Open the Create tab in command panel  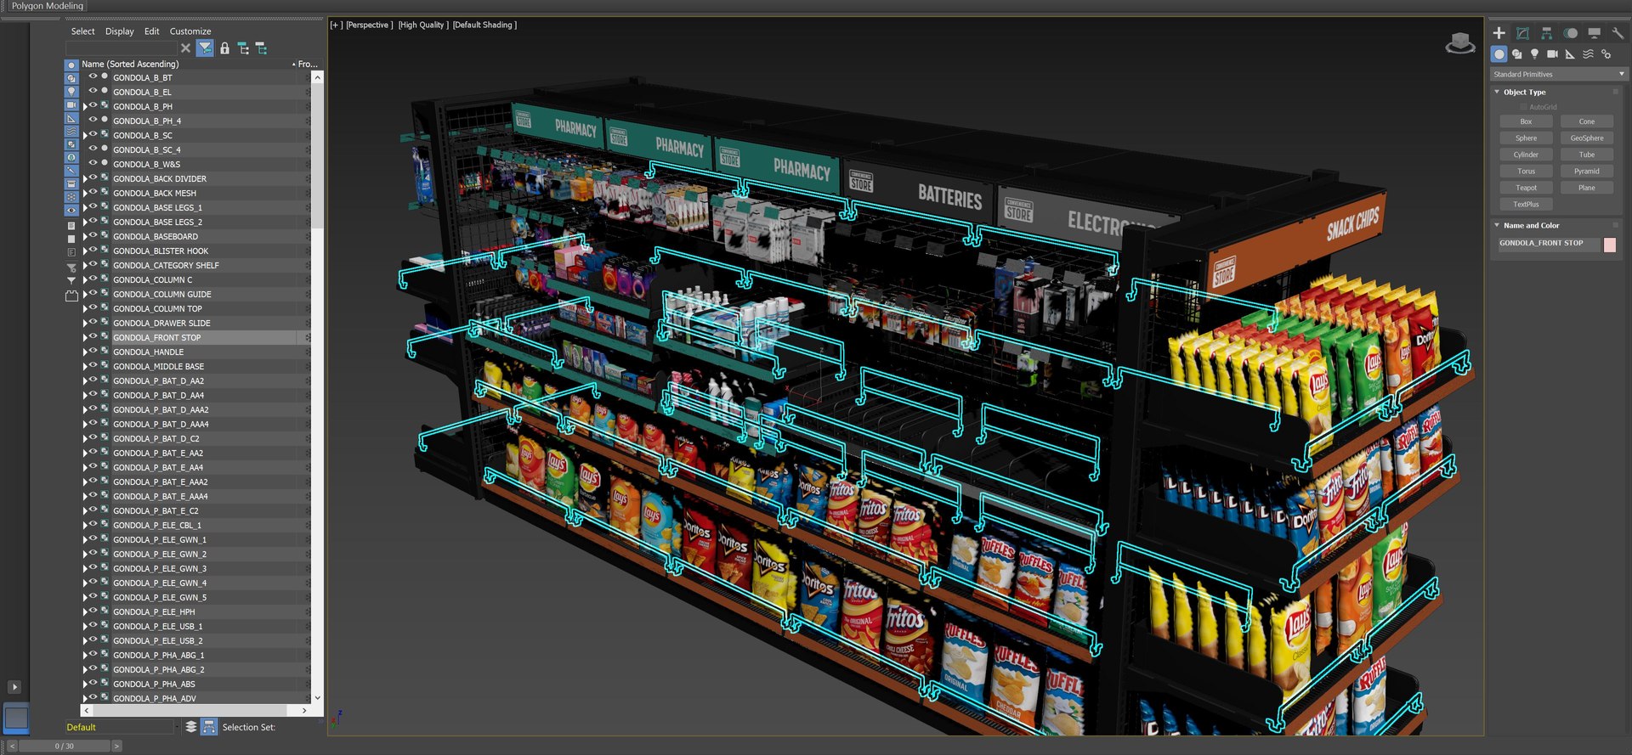(x=1499, y=33)
